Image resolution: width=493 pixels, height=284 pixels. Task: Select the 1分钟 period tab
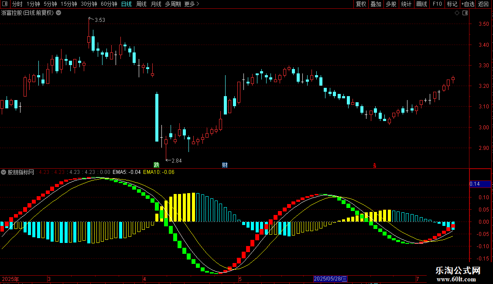pos(33,4)
